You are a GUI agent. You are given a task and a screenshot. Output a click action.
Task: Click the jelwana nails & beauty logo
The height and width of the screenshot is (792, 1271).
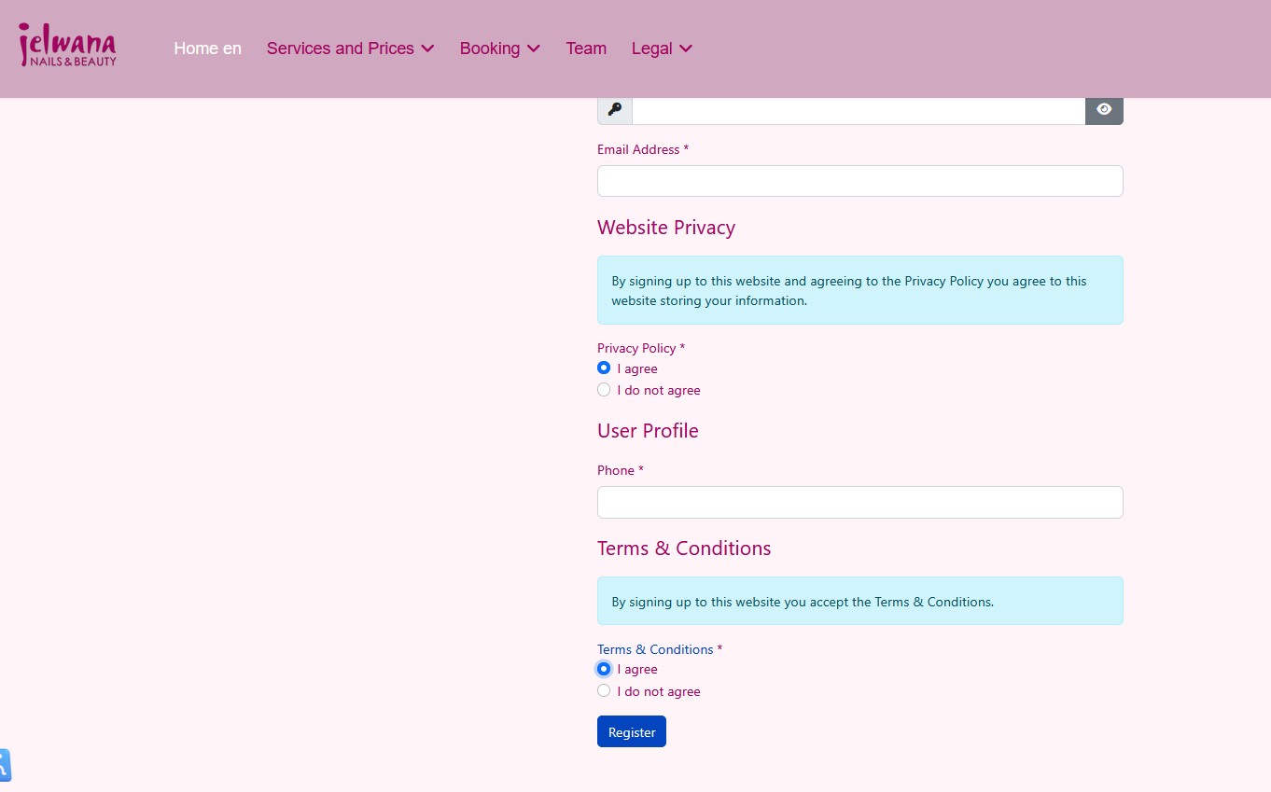tap(66, 44)
